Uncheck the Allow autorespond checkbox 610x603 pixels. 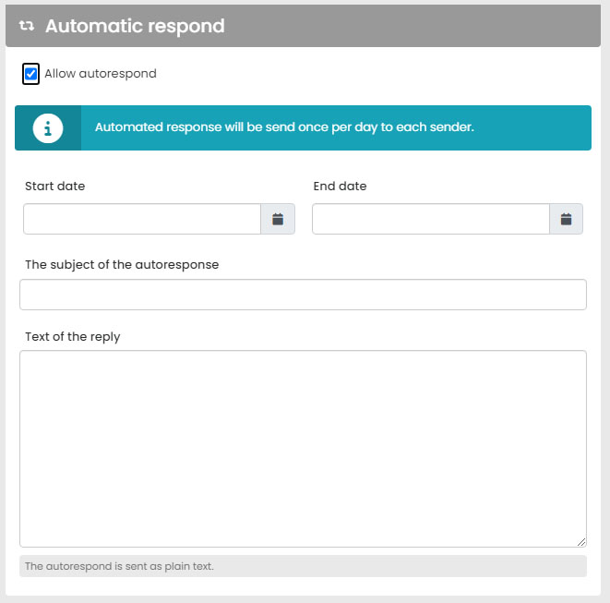[x=31, y=74]
